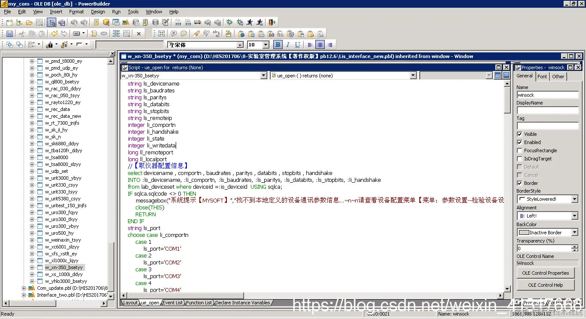Viewport: 586px width, 319px height.
Task: Click the Library painter books icon
Action: 126,22
